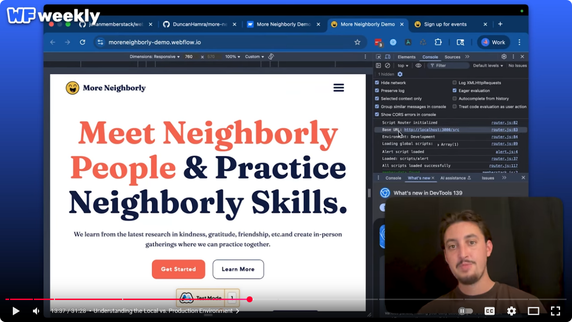Open the http://localhost:3000/src link
Viewport: 572px width, 322px height.
pyautogui.click(x=432, y=130)
